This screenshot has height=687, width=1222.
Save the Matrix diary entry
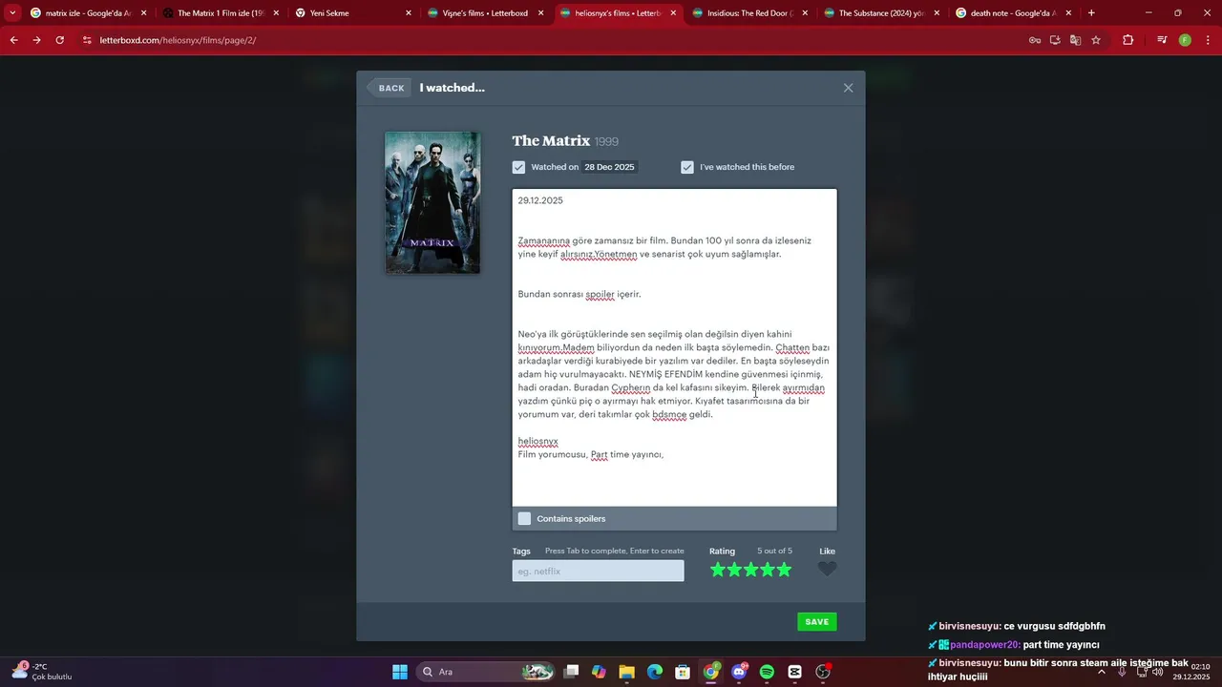coord(817,622)
